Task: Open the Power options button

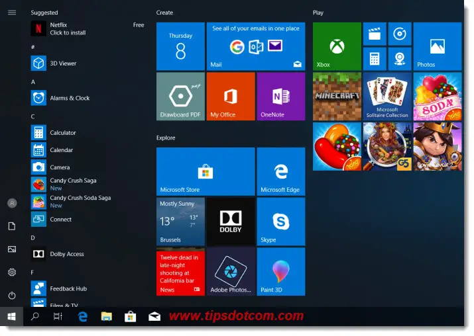Action: (12, 295)
